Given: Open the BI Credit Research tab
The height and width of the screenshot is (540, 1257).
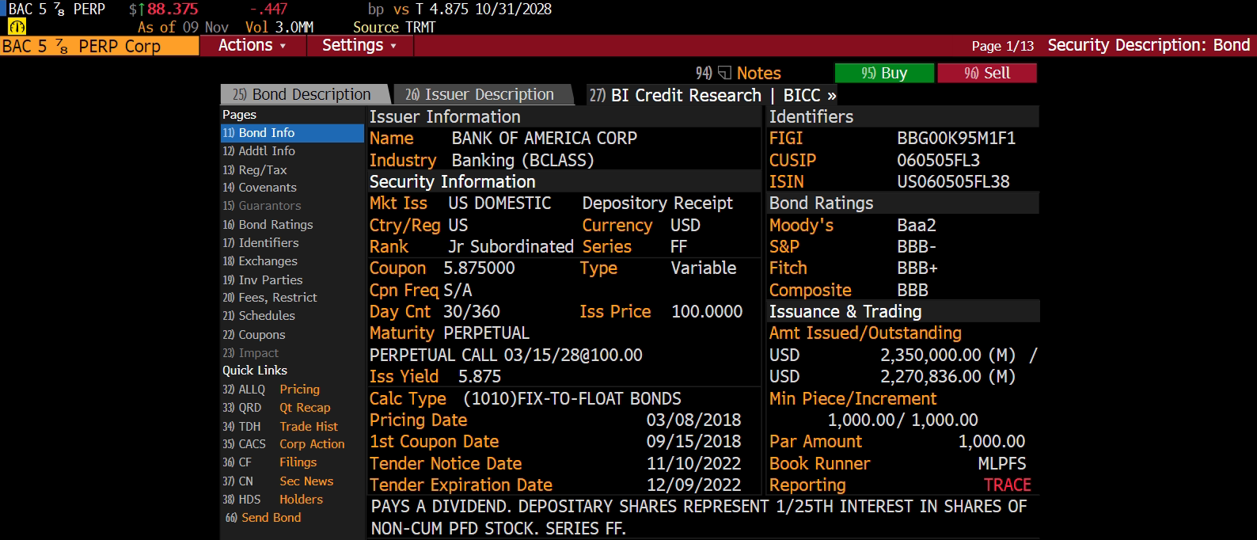Looking at the screenshot, I should point(675,95).
